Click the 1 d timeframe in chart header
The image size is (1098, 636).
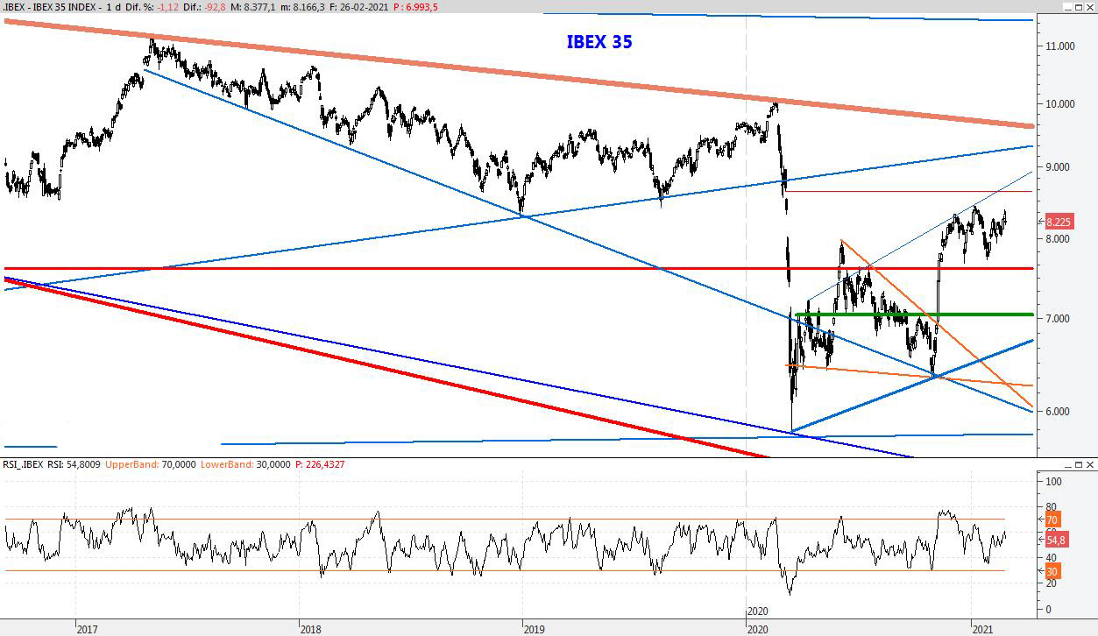(113, 7)
